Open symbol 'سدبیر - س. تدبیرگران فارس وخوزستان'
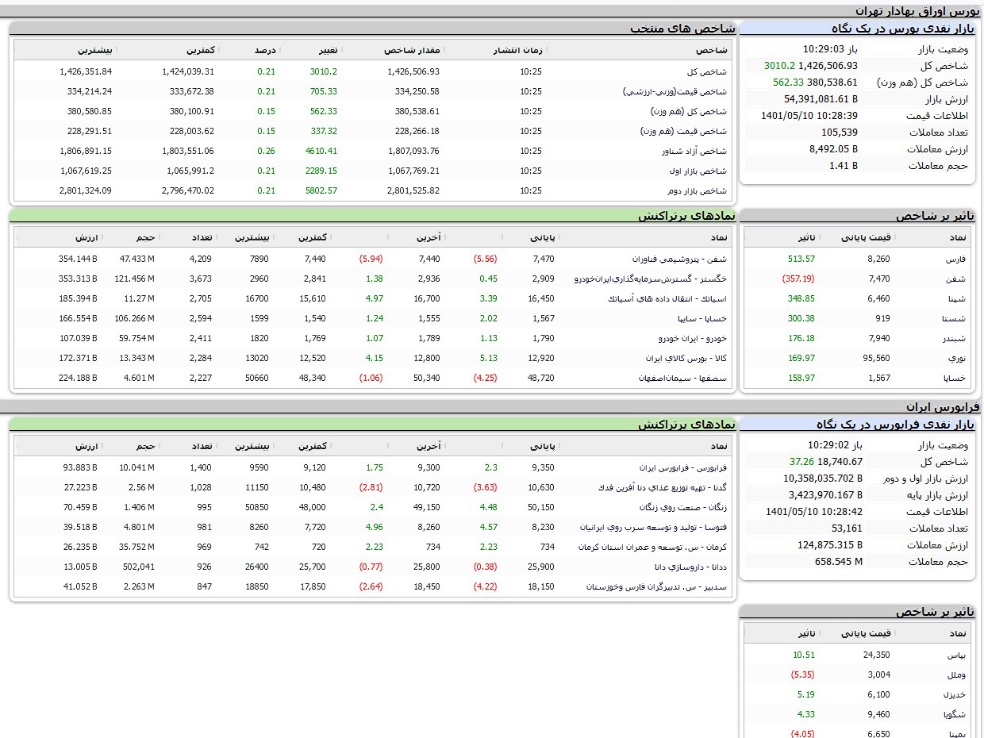This screenshot has height=738, width=984. (657, 586)
